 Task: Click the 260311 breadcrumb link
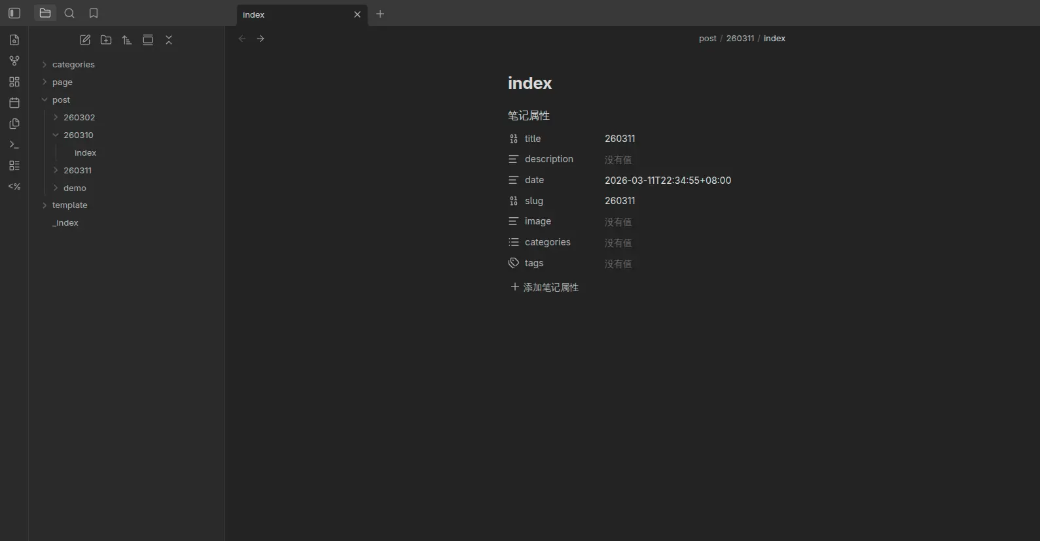[740, 39]
